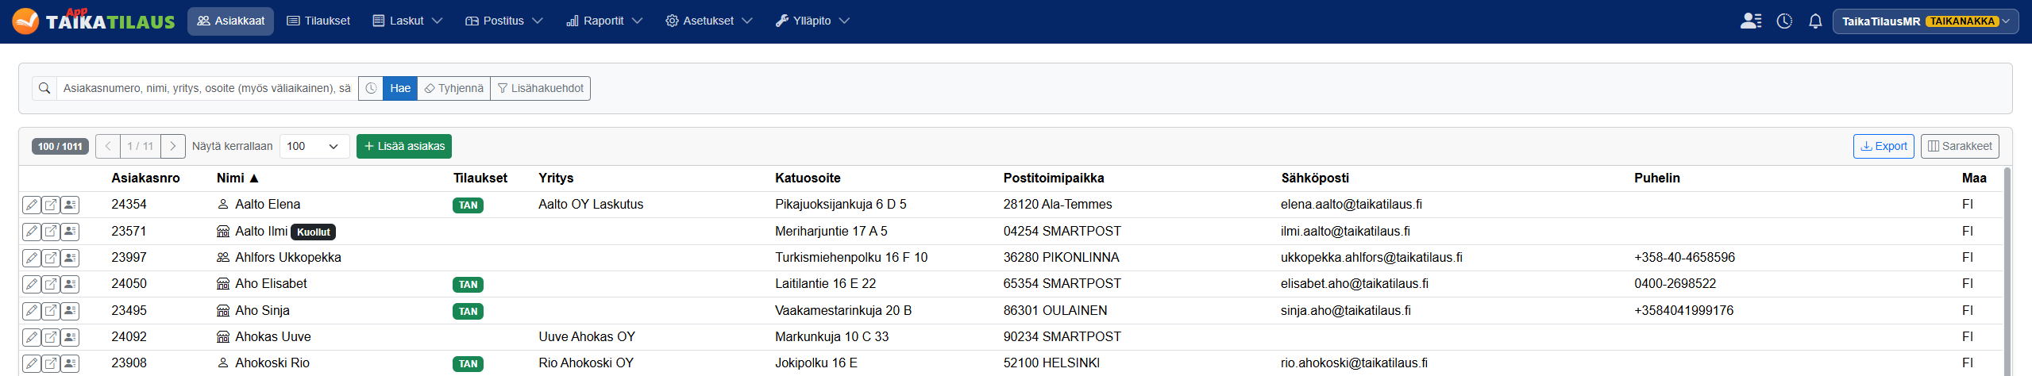Focus the customer search input field
Image resolution: width=2032 pixels, height=376 pixels.
tap(206, 88)
